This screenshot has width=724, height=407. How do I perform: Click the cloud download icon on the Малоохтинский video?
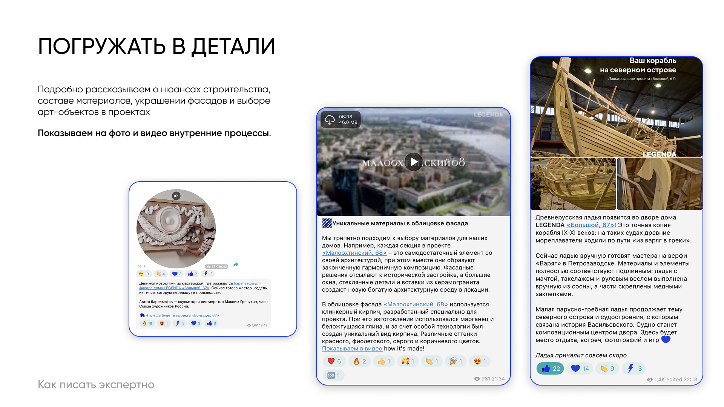click(x=330, y=120)
